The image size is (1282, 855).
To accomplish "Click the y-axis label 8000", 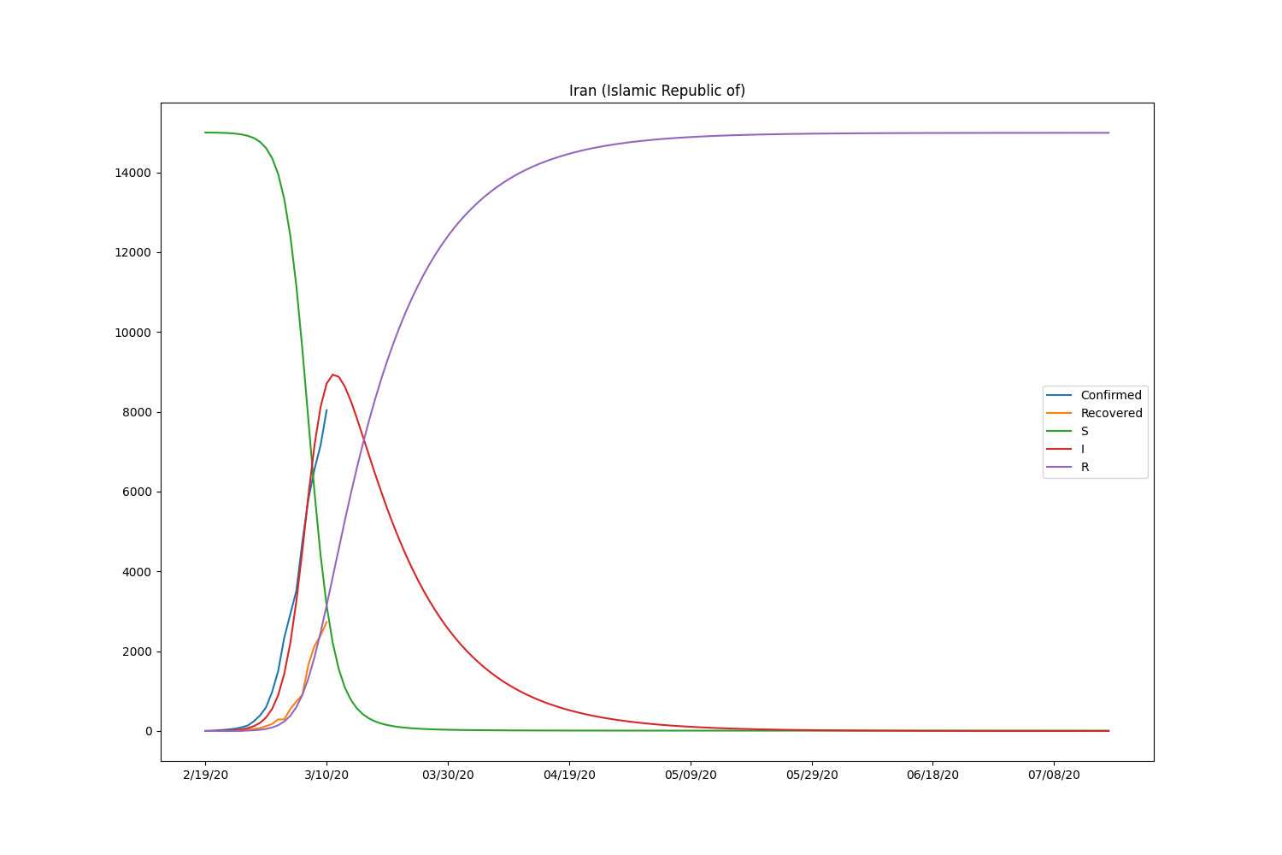I will (138, 412).
